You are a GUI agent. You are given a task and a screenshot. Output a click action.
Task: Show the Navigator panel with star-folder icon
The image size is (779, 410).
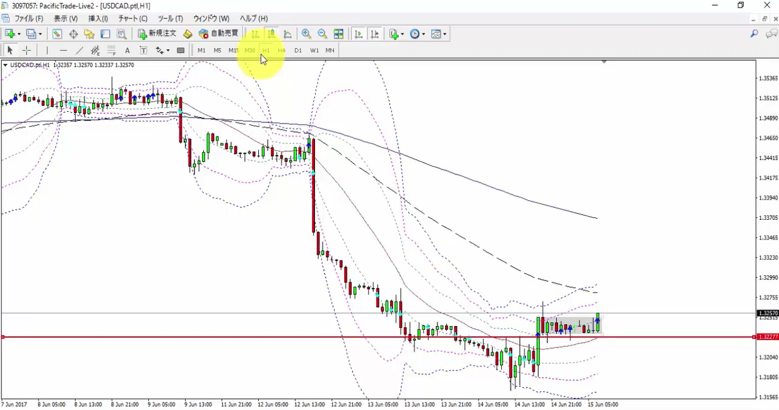pyautogui.click(x=89, y=33)
